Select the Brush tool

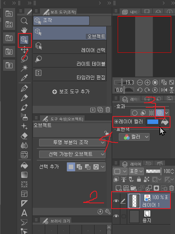24,107
